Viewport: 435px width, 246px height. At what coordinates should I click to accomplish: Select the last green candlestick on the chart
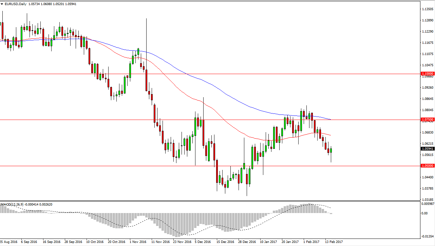(x=331, y=150)
